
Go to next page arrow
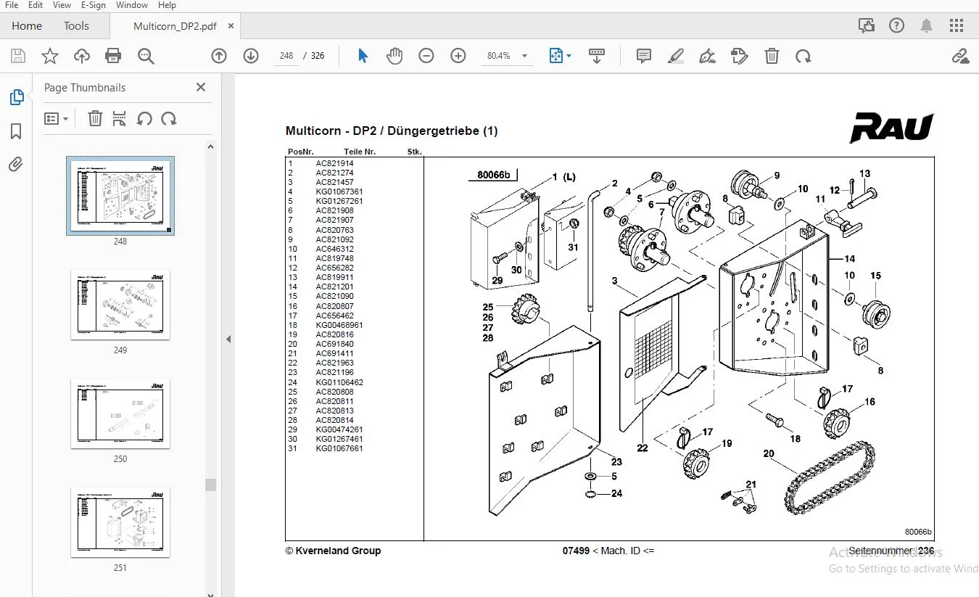[x=251, y=56]
